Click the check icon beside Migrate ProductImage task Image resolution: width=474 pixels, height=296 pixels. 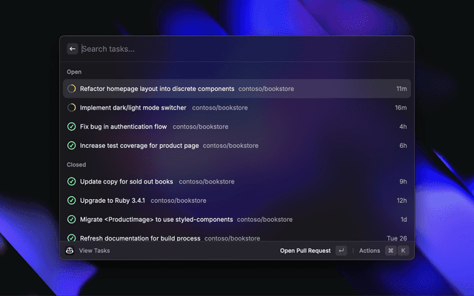point(72,220)
